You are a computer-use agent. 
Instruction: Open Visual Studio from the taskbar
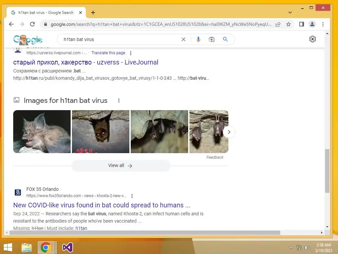click(67, 247)
